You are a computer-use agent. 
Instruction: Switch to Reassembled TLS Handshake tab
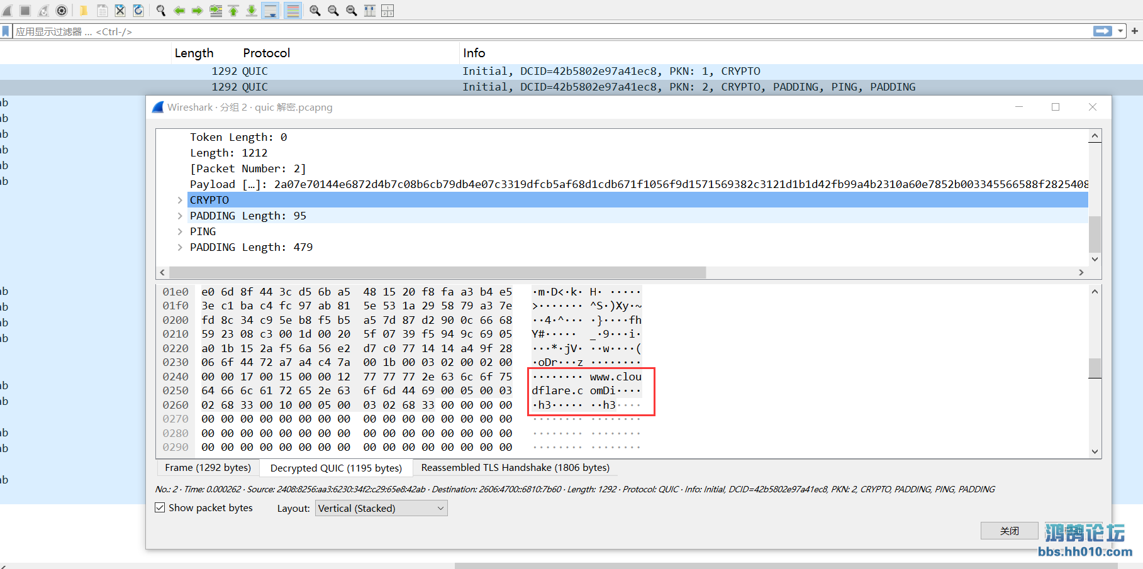pyautogui.click(x=515, y=468)
